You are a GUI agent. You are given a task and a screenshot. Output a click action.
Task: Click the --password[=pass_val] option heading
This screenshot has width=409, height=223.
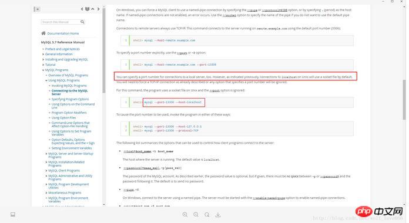(x=142, y=168)
